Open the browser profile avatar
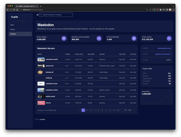This screenshot has height=137, width=181. (170, 10)
